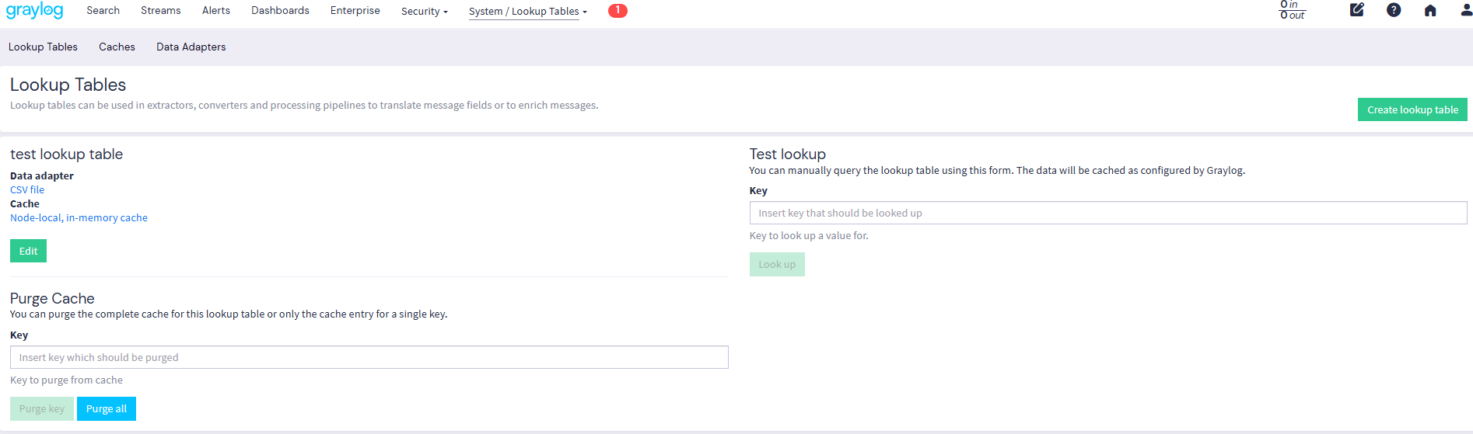Open the Dashboards menu item
Image resolution: width=1473 pixels, height=434 pixels.
click(280, 11)
